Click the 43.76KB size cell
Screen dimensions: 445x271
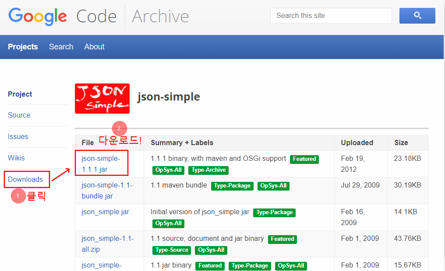click(x=407, y=238)
